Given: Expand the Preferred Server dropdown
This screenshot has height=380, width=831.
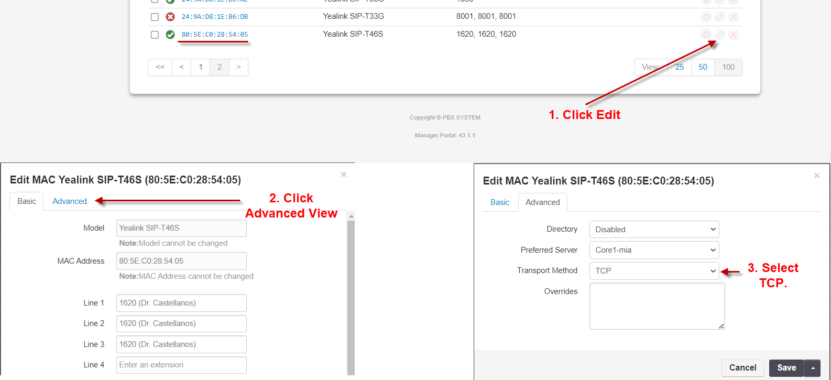Looking at the screenshot, I should tap(654, 250).
